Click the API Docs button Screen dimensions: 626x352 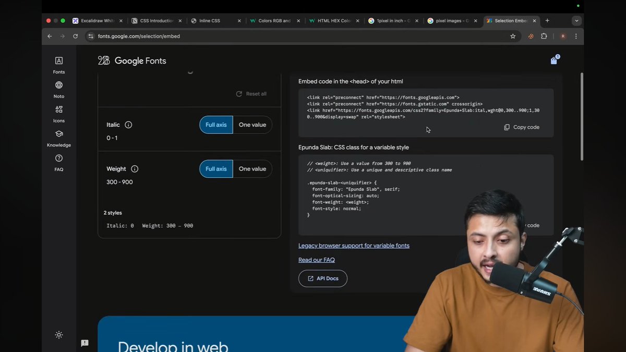(x=323, y=278)
